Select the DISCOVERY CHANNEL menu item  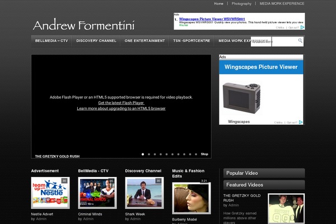96,41
